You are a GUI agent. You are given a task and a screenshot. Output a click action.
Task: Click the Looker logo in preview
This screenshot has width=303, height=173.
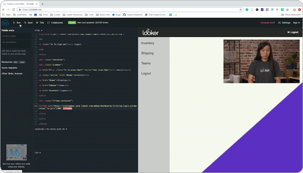point(151,32)
